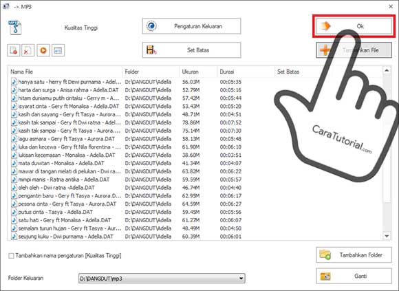Click the 00:04:40 duration cell

(230, 188)
